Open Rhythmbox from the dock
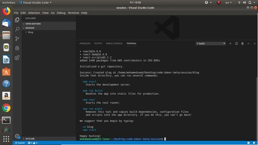 [6, 48]
